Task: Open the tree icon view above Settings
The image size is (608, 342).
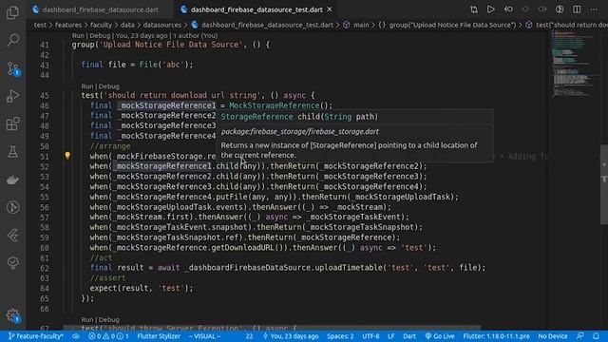Action: 12,263
